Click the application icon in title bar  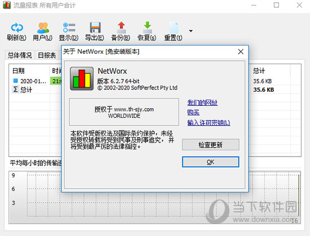[x=7, y=5]
